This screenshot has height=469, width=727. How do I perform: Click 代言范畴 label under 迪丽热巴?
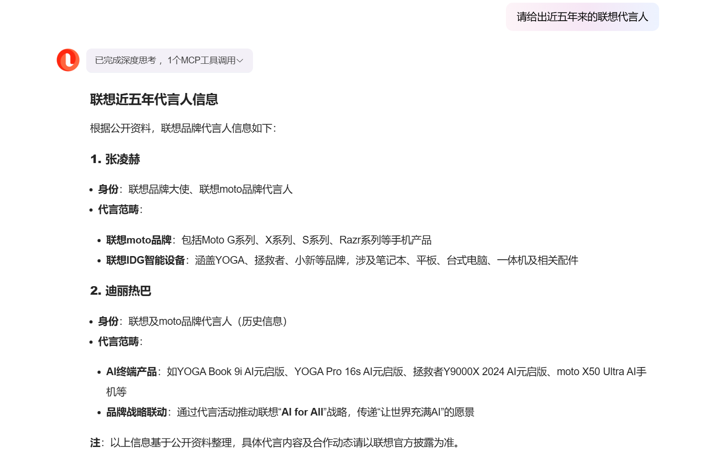(x=119, y=342)
